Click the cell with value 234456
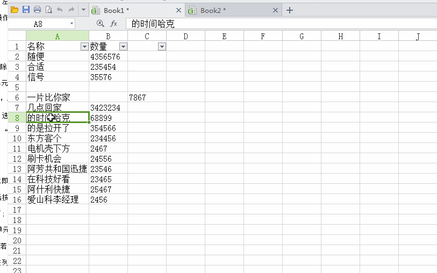 click(108, 139)
